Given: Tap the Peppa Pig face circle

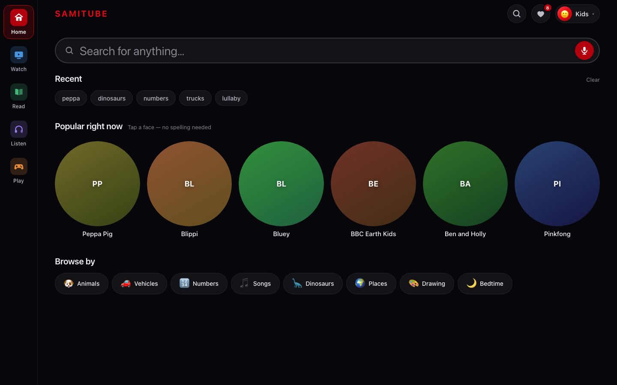Looking at the screenshot, I should click(x=97, y=184).
